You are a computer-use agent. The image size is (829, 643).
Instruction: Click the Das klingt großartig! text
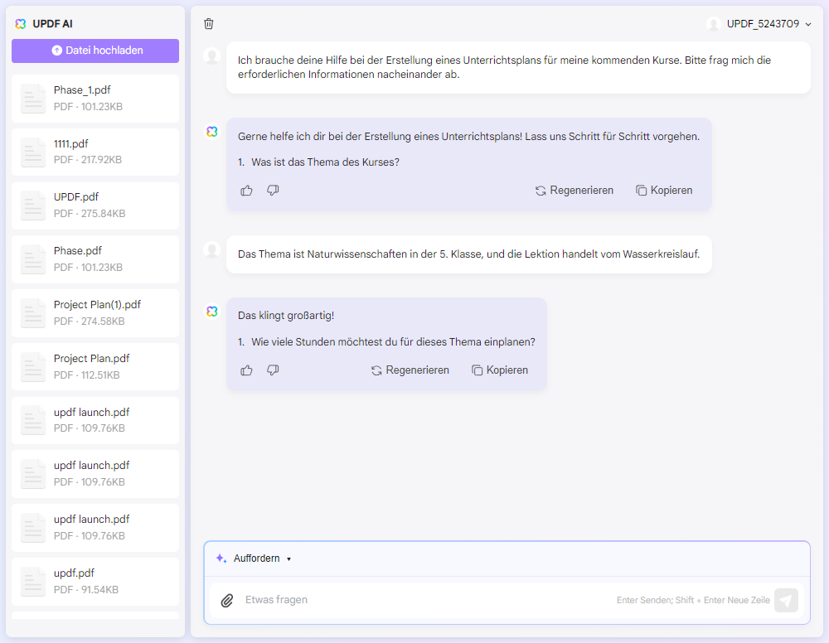[286, 316]
